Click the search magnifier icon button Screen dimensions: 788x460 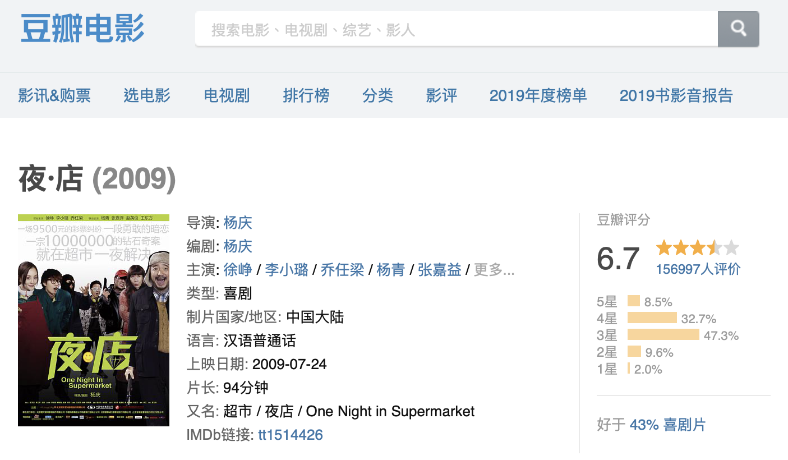click(738, 29)
